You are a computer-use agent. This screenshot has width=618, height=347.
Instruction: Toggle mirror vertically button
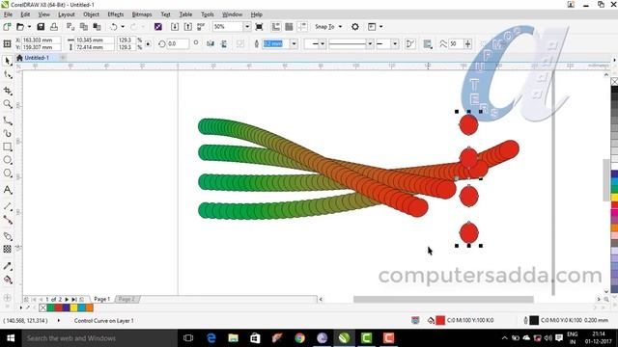click(x=224, y=43)
